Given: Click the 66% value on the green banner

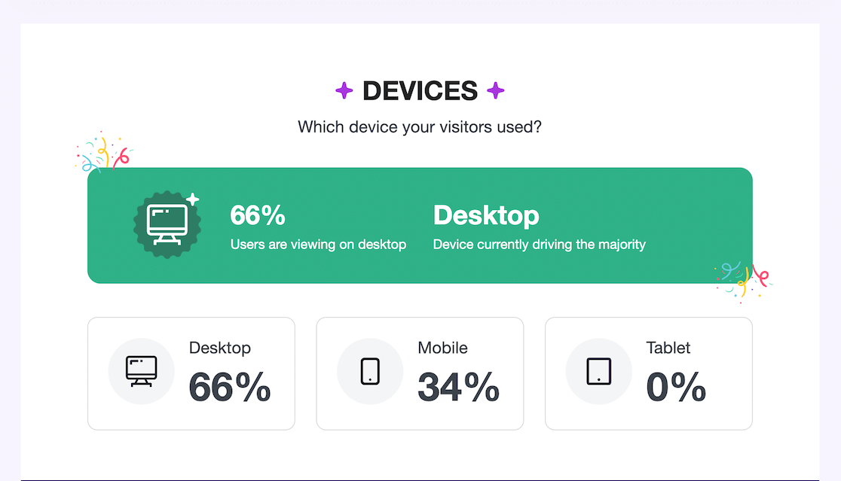Looking at the screenshot, I should (x=257, y=215).
